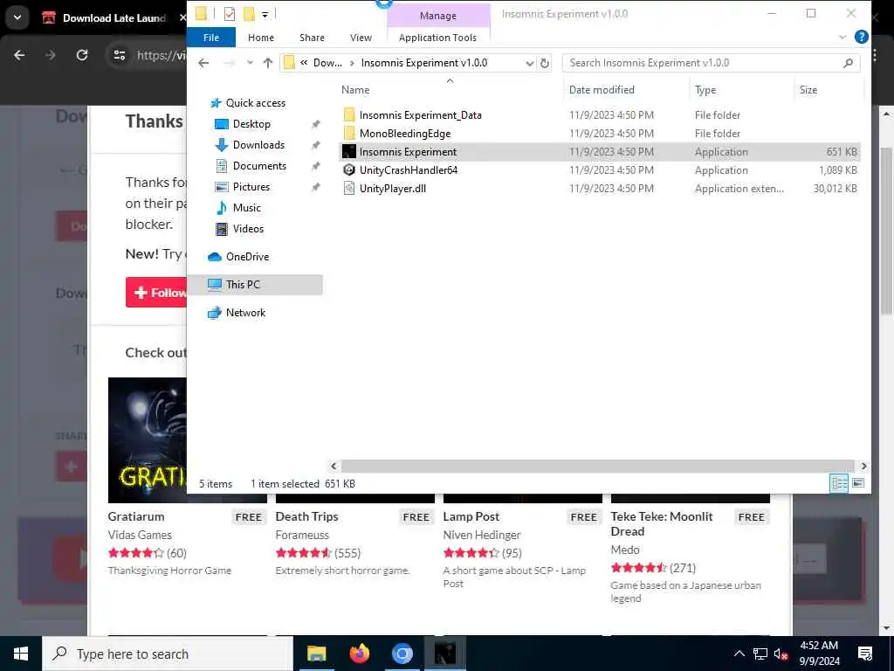
Task: Expand the Explorer ribbon chevron
Action: 842,37
